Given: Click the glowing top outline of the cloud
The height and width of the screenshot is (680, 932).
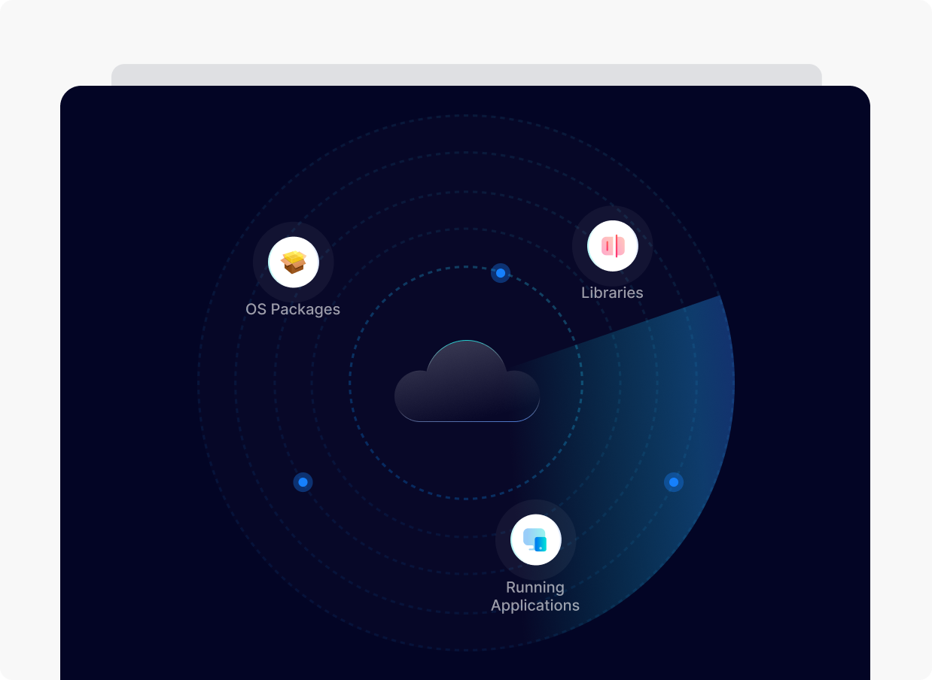Looking at the screenshot, I should point(467,342).
